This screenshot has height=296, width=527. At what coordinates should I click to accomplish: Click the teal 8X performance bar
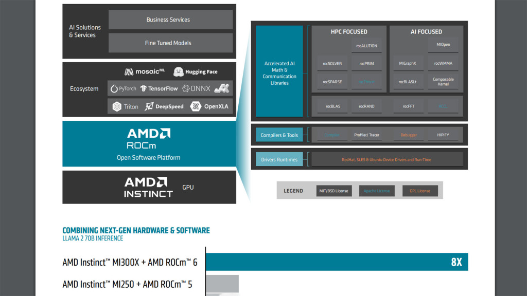point(337,262)
